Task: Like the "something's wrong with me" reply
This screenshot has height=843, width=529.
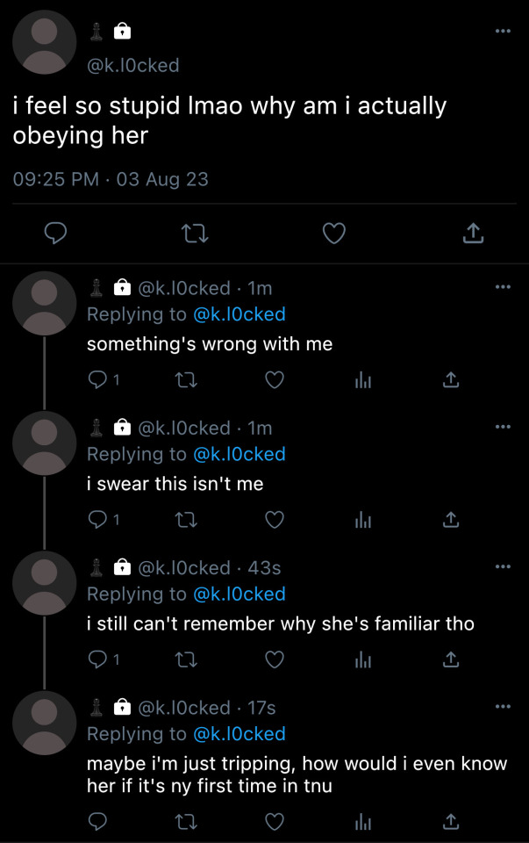Action: click(x=275, y=379)
